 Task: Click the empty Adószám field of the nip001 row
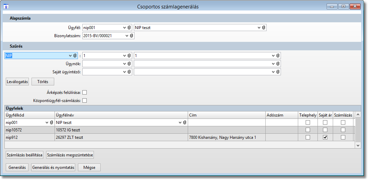coord(282,123)
